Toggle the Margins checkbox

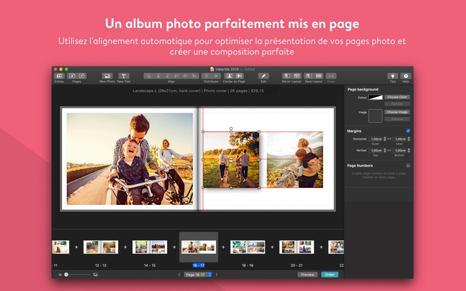[x=408, y=130]
